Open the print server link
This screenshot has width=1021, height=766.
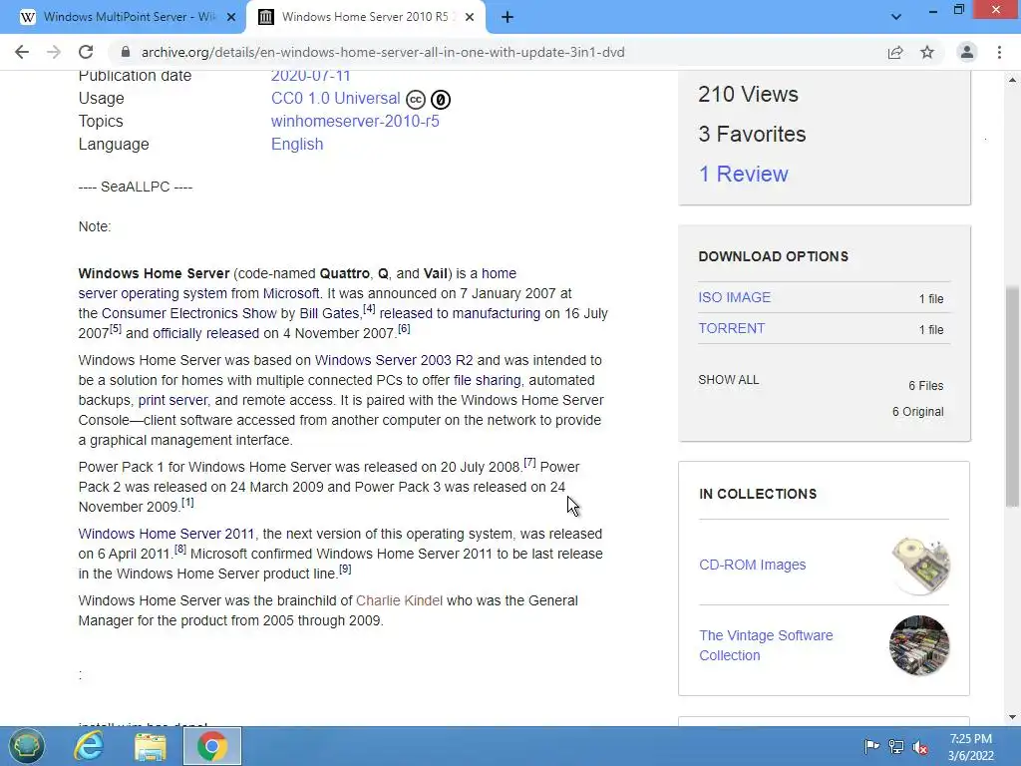[x=172, y=400]
